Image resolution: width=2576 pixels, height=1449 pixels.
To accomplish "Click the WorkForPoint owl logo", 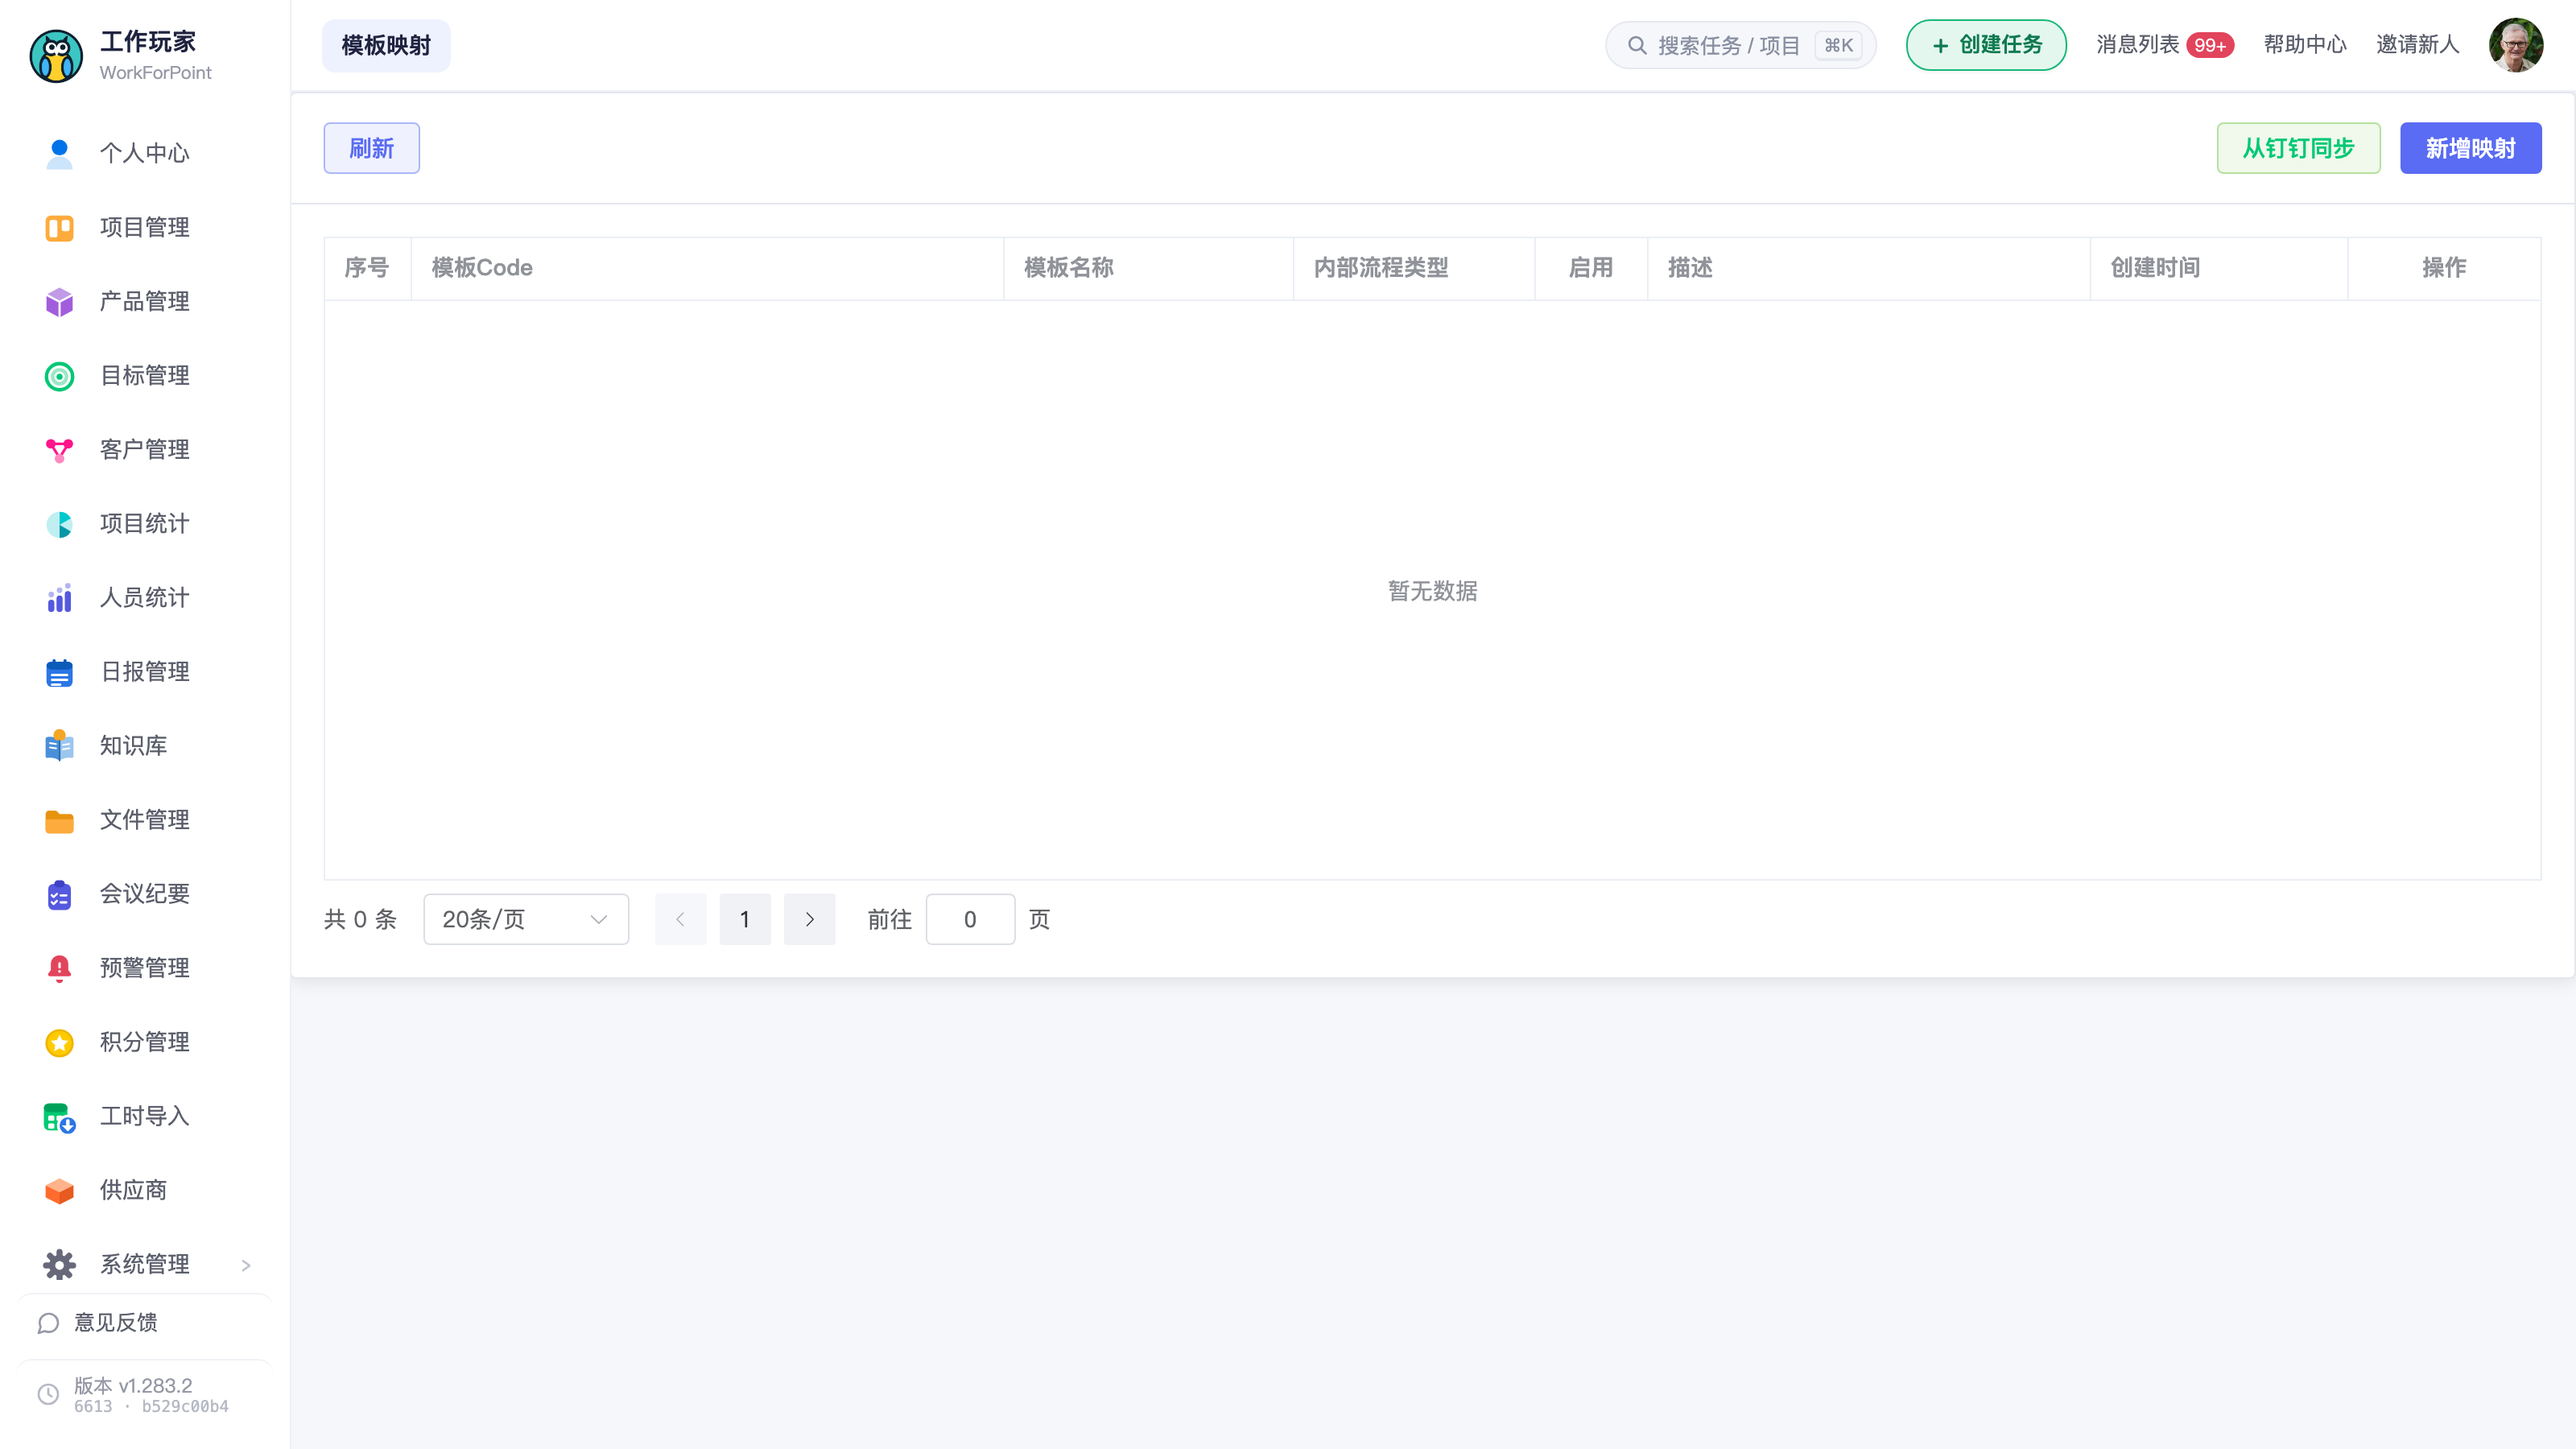I will click(56, 56).
